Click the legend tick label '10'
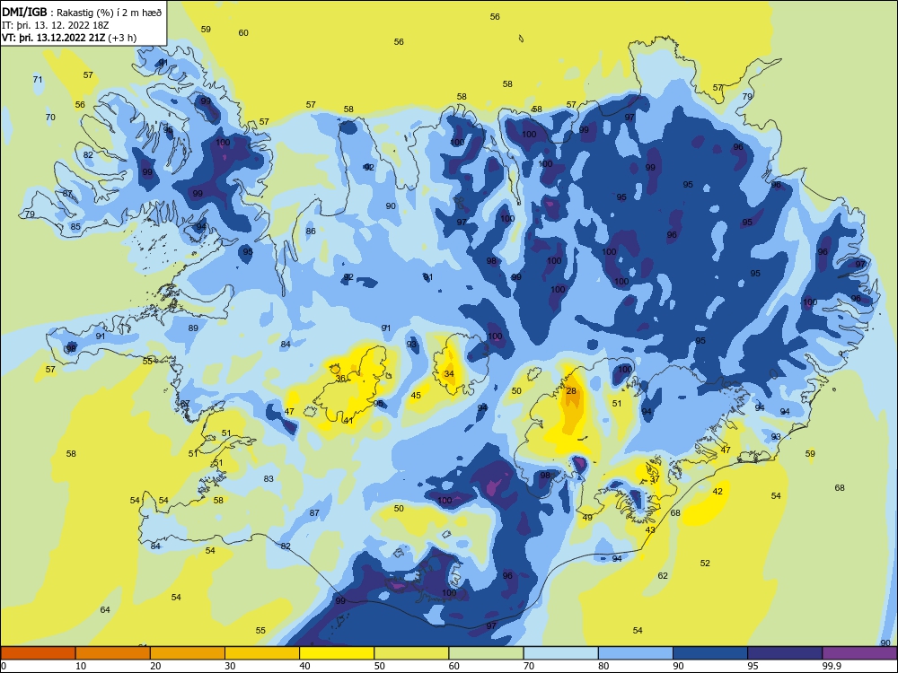This screenshot has height=673, width=898. click(81, 666)
